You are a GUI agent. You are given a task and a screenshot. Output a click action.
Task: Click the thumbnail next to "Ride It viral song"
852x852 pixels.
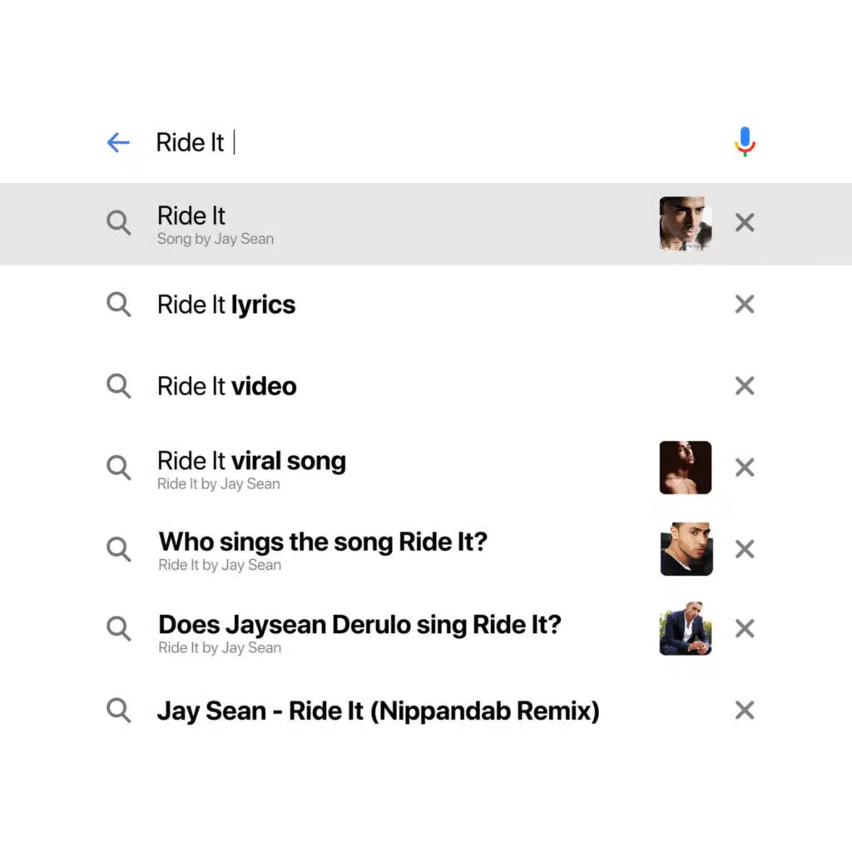pyautogui.click(x=686, y=468)
